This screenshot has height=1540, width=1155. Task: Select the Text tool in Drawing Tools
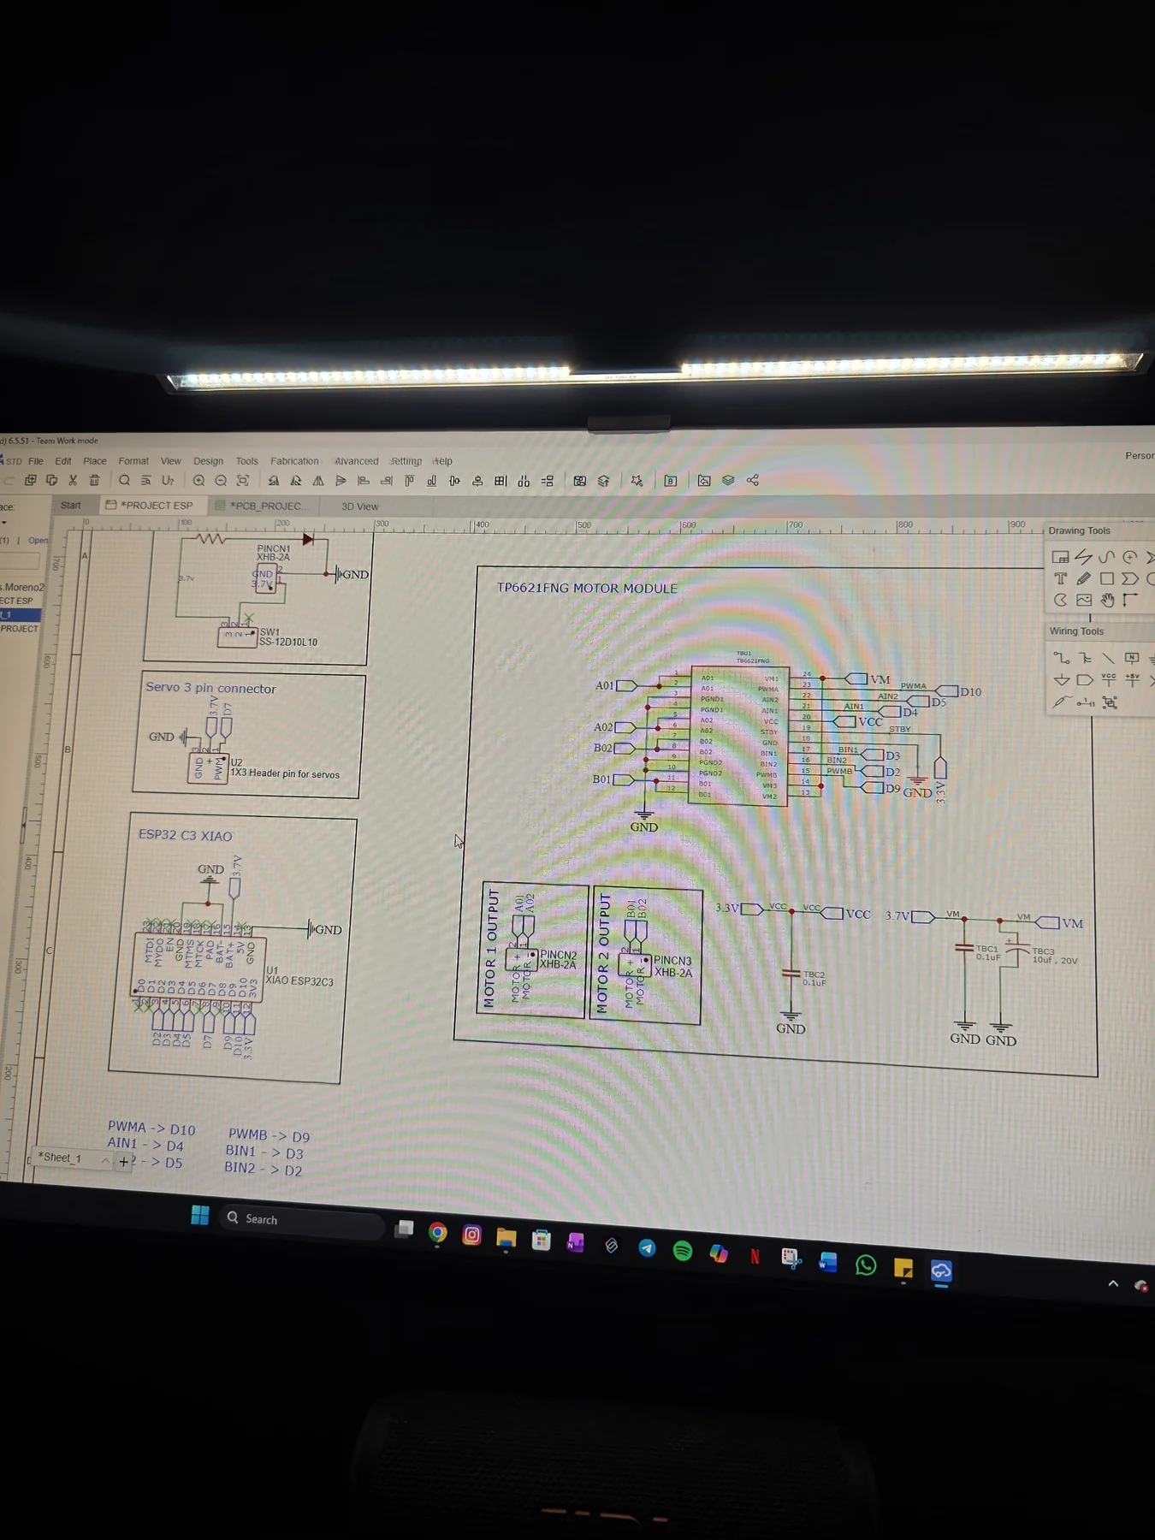[x=1061, y=579]
